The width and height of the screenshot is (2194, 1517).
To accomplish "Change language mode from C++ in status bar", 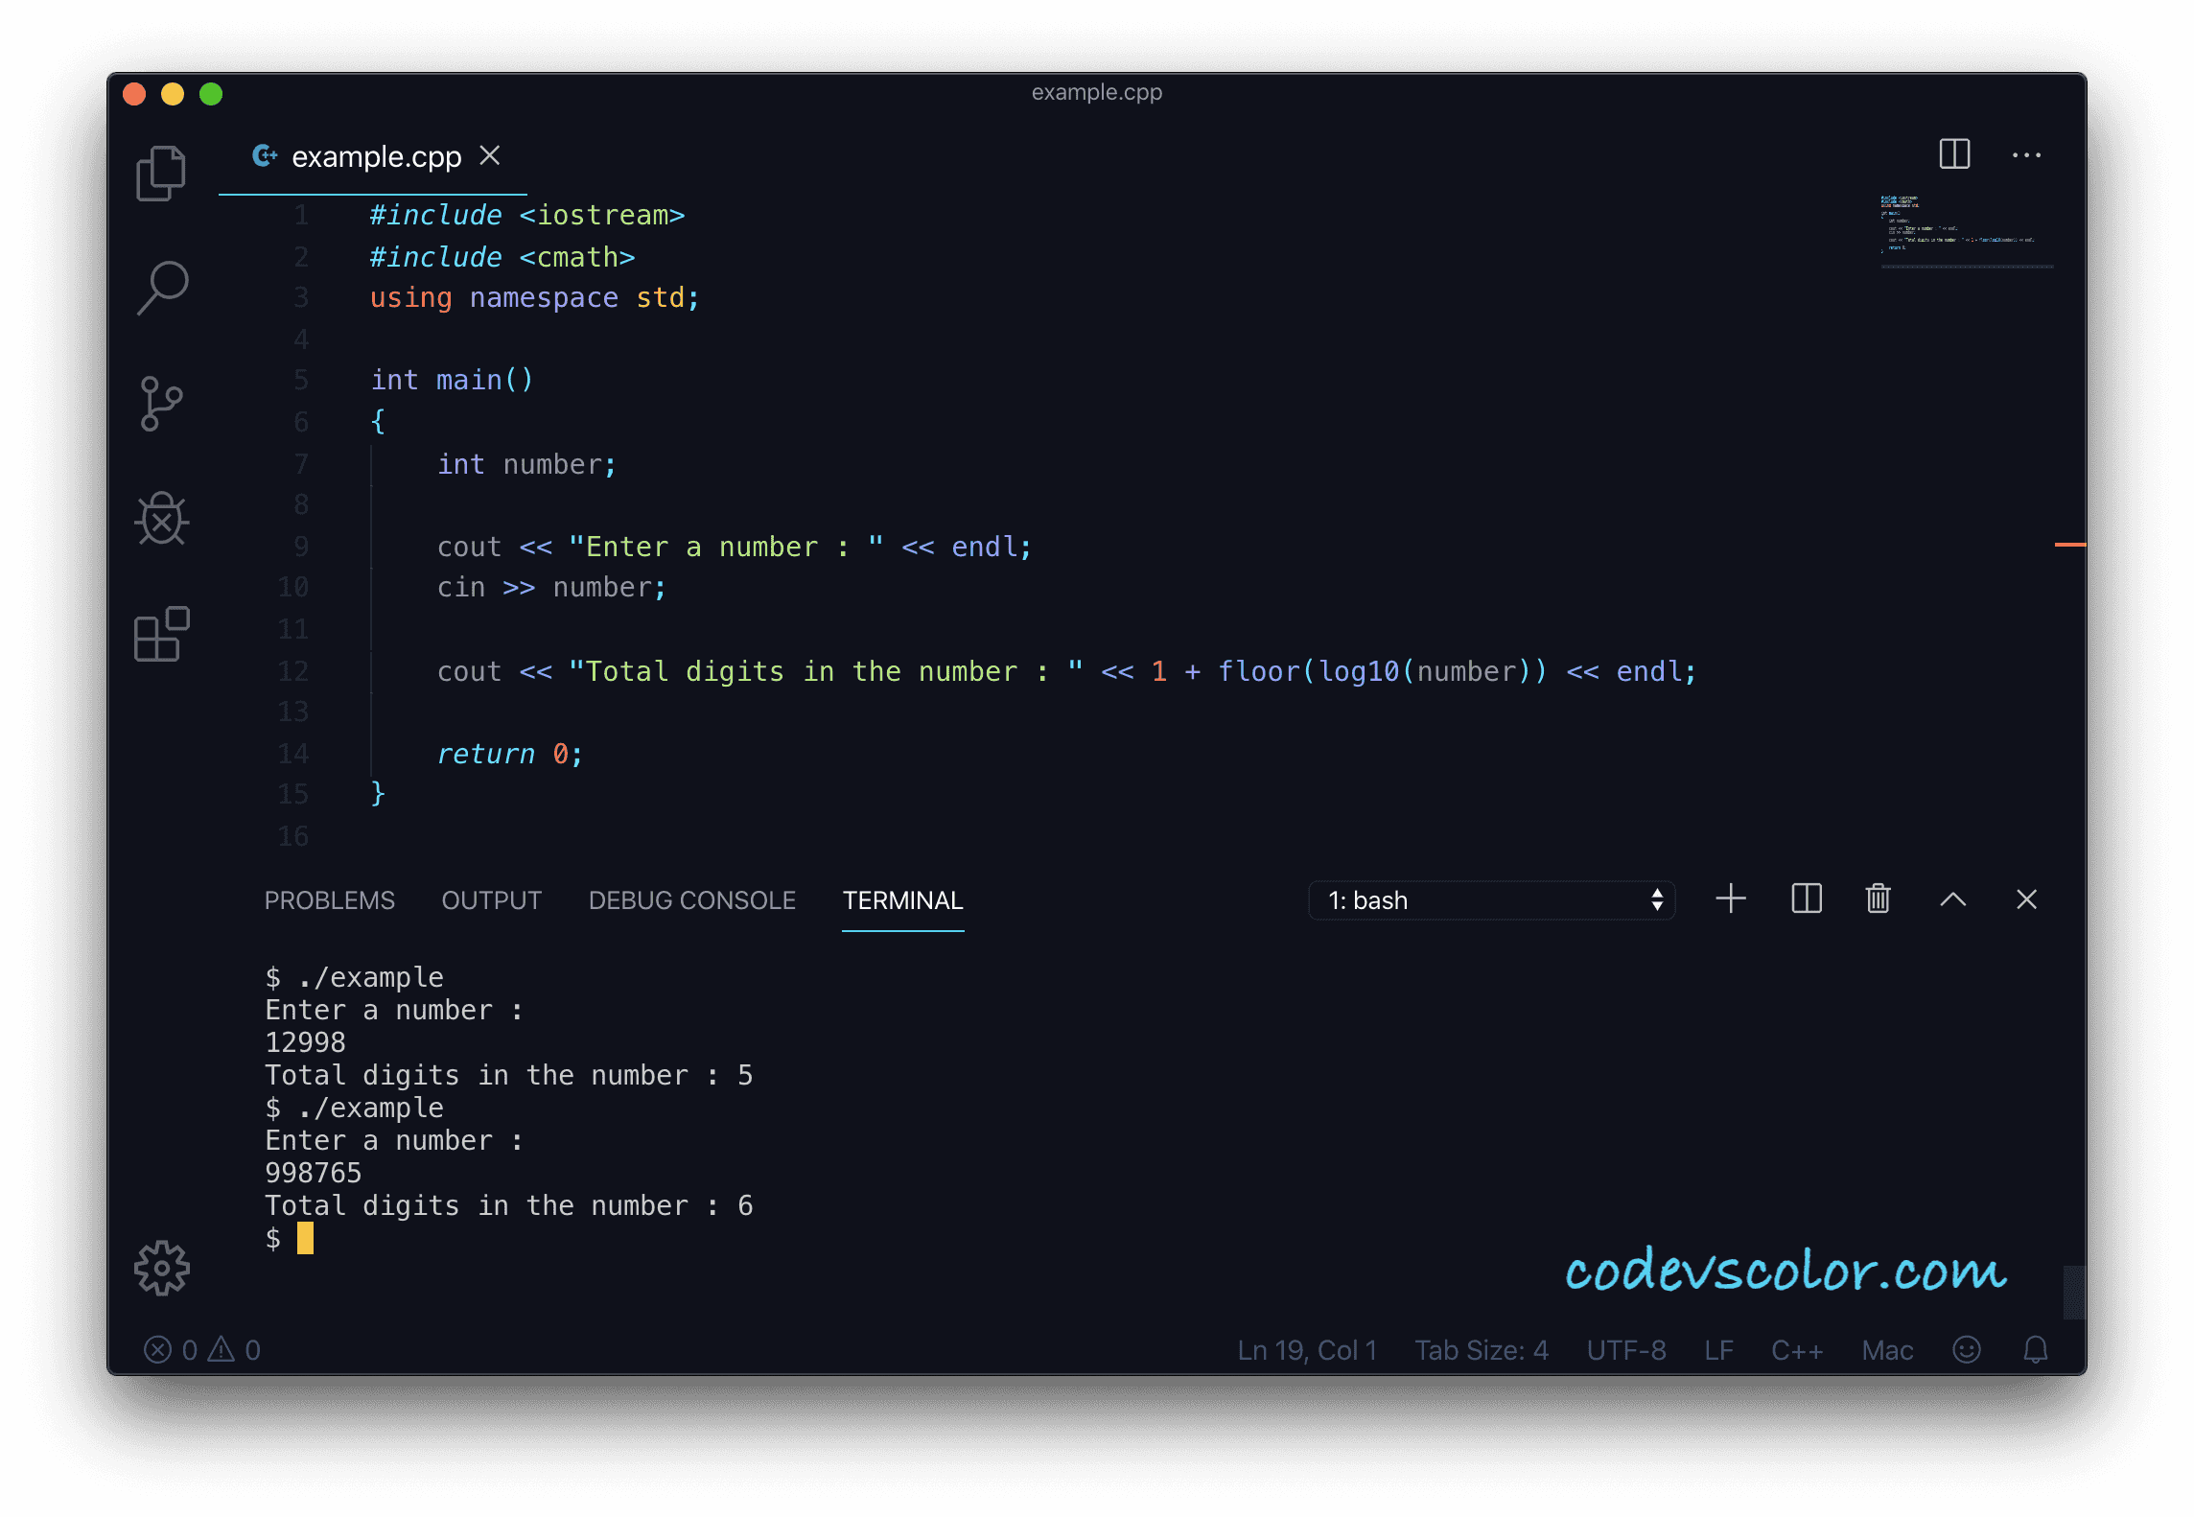I will tap(1796, 1350).
